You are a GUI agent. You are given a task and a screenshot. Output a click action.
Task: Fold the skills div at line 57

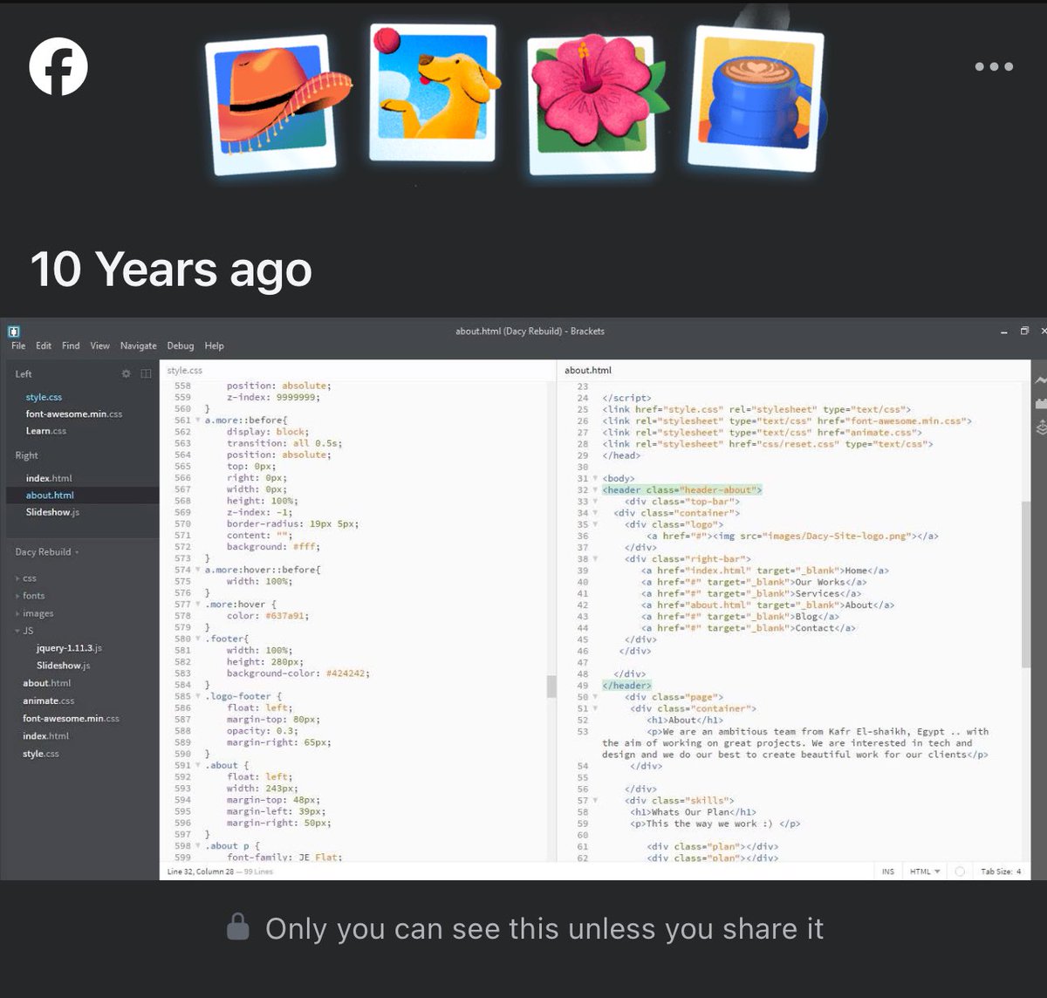(595, 800)
